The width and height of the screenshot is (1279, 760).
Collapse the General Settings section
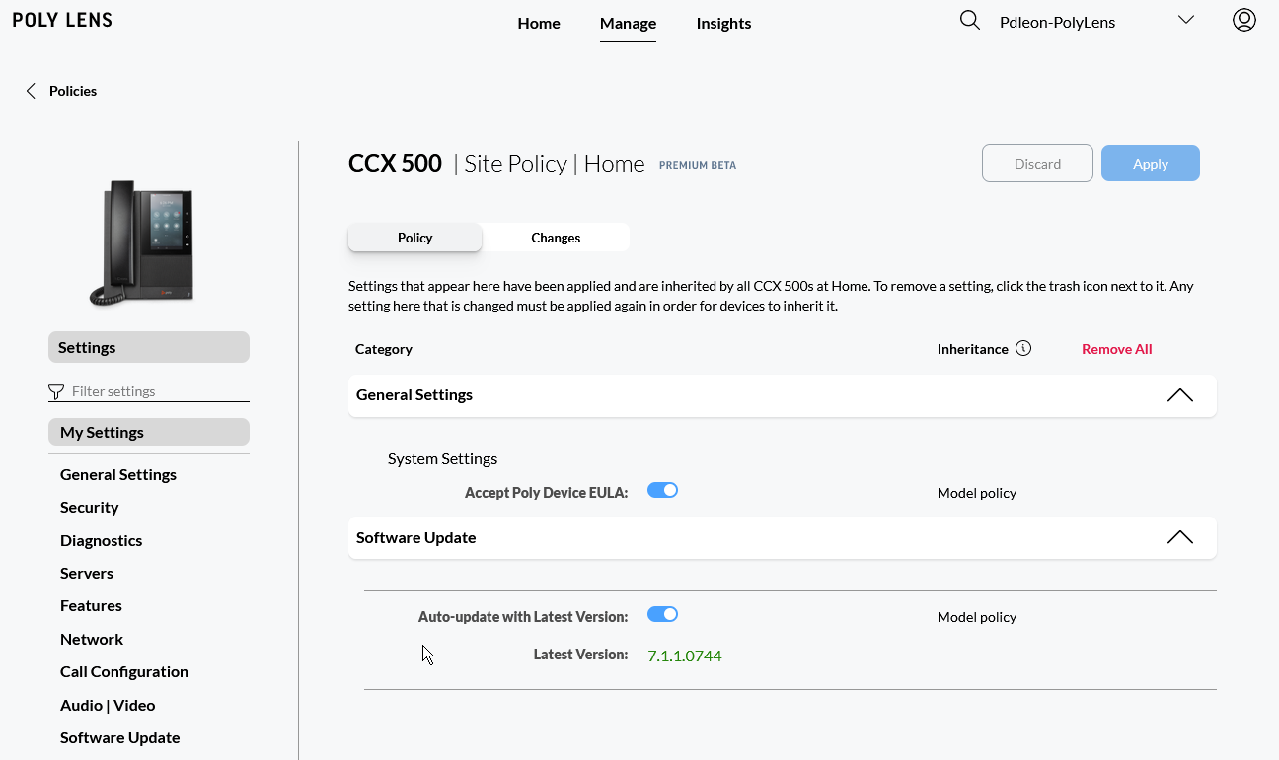click(x=1179, y=395)
